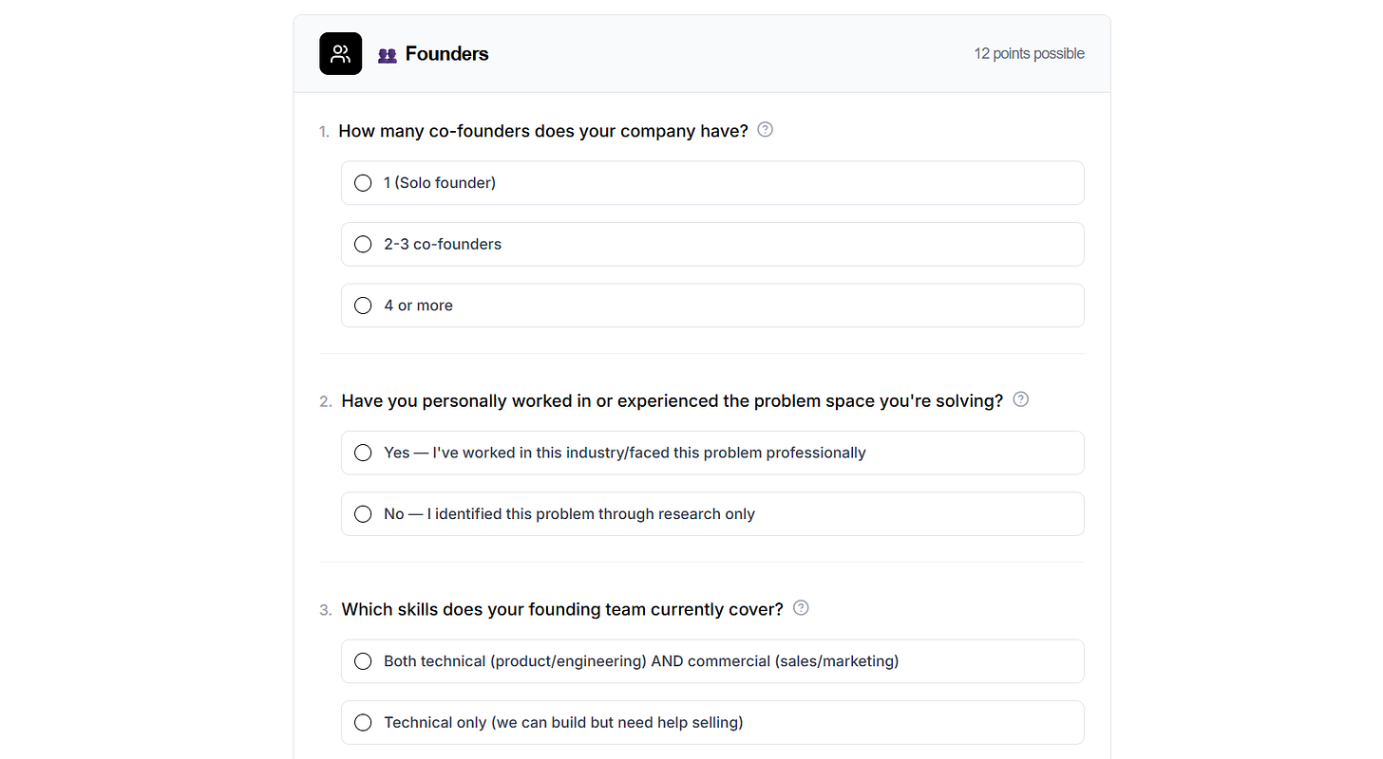Open help icon for problem space question
Viewport: 1383px width, 759px height.
tap(1020, 399)
